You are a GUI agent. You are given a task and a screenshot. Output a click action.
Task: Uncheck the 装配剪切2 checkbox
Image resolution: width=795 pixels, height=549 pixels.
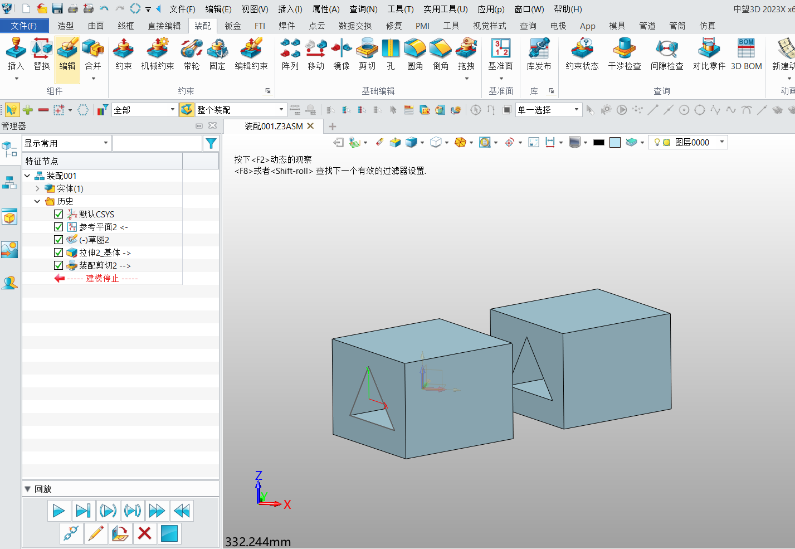tap(58, 265)
